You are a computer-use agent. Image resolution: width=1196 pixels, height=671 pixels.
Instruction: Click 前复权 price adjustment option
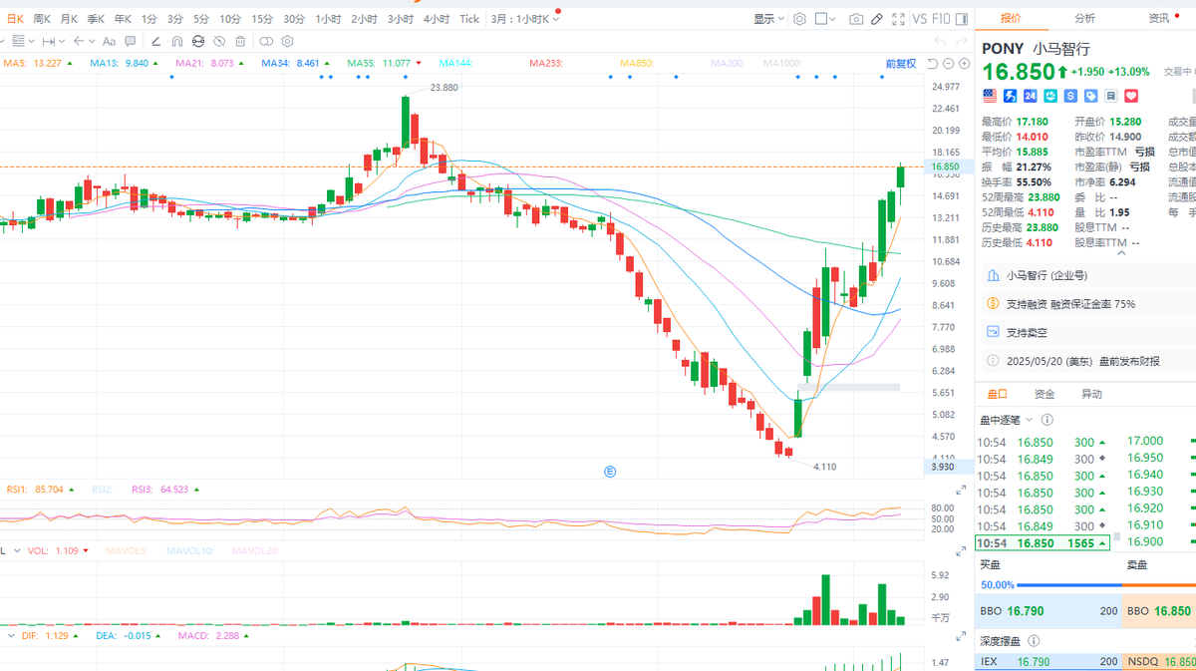[x=900, y=64]
